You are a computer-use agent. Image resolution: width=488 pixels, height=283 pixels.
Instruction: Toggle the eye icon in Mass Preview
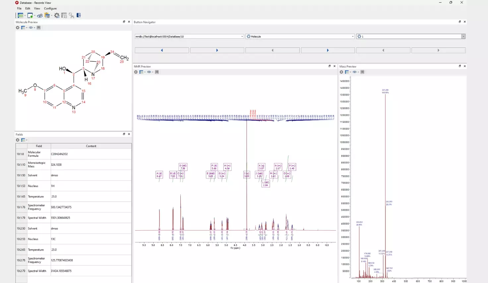(354, 72)
